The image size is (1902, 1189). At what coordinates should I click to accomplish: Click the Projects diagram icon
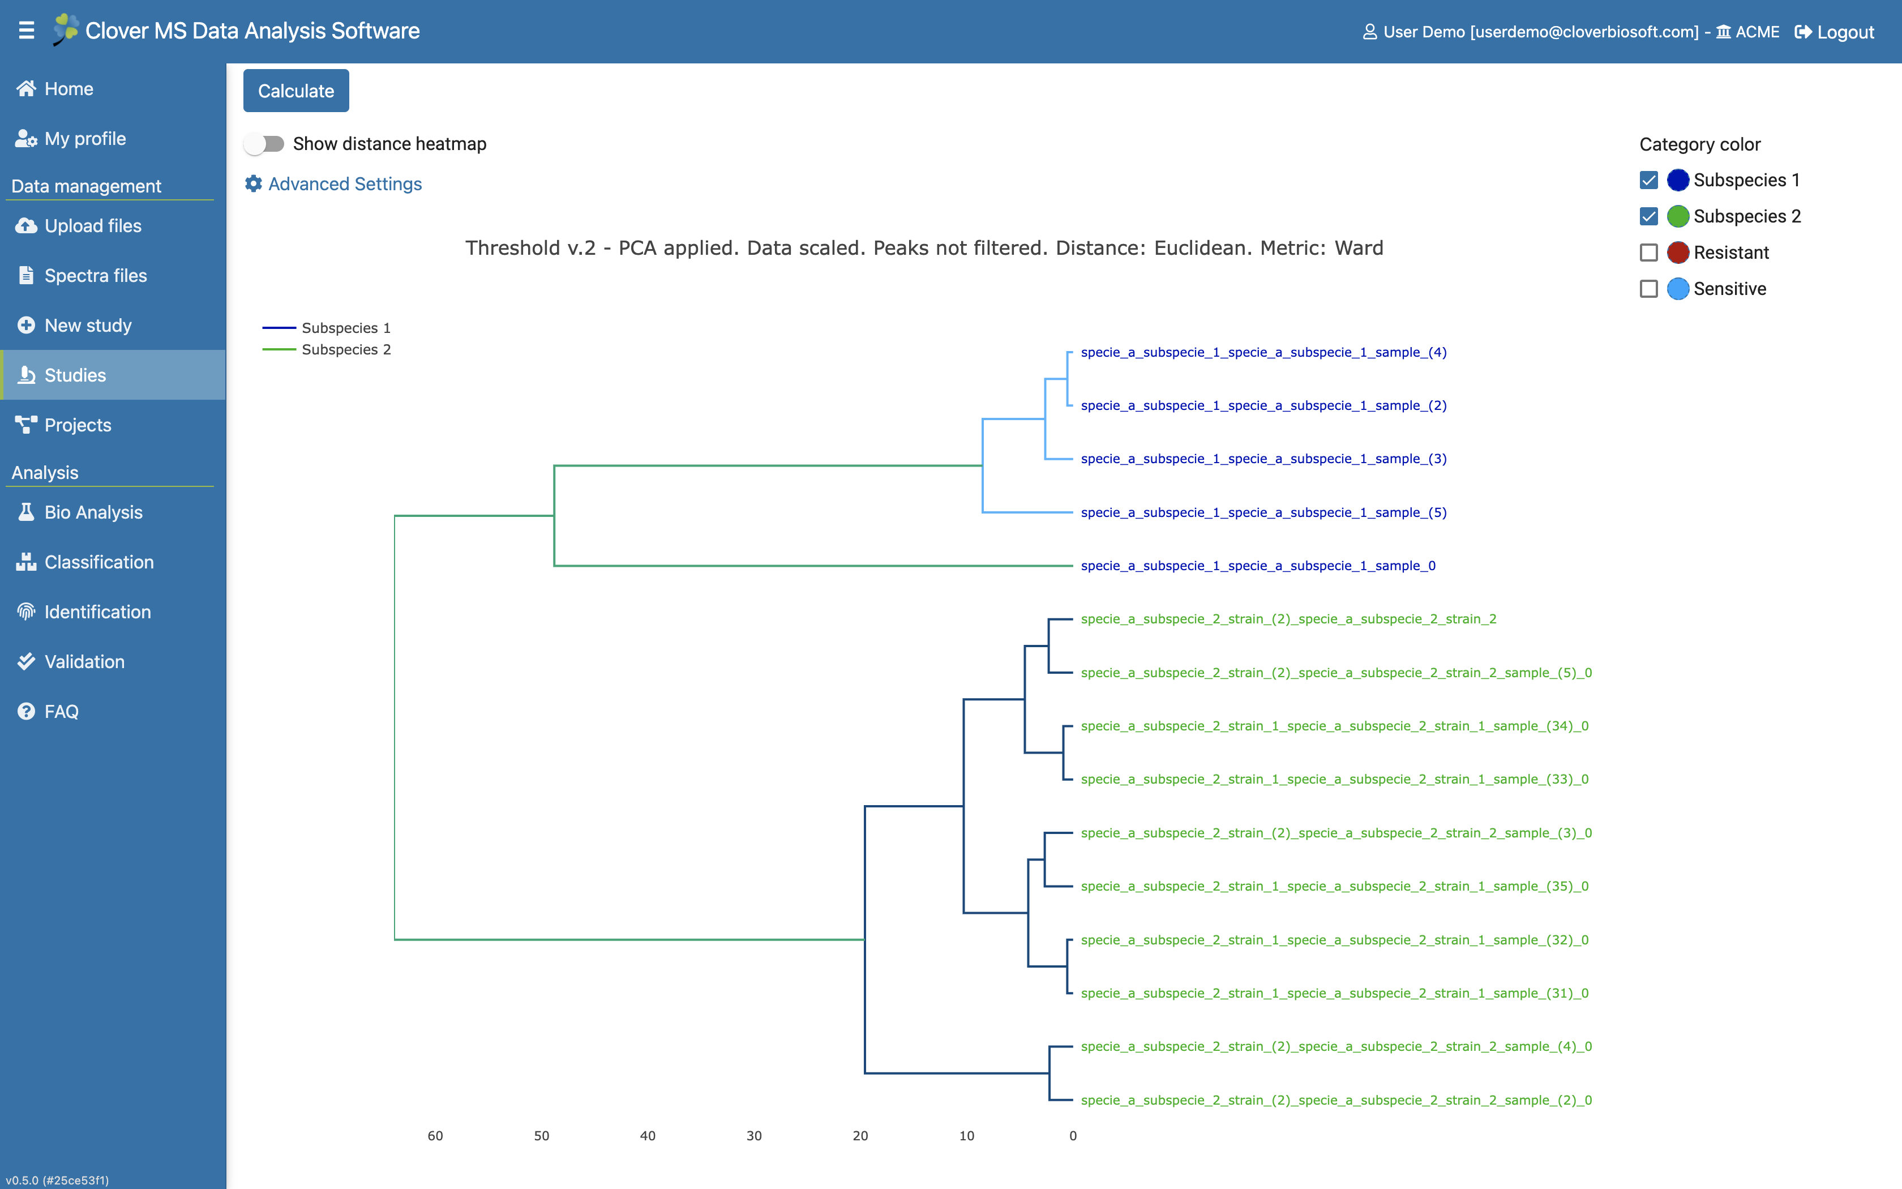pyautogui.click(x=26, y=425)
